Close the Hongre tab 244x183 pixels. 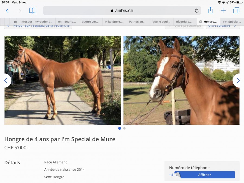201,22
